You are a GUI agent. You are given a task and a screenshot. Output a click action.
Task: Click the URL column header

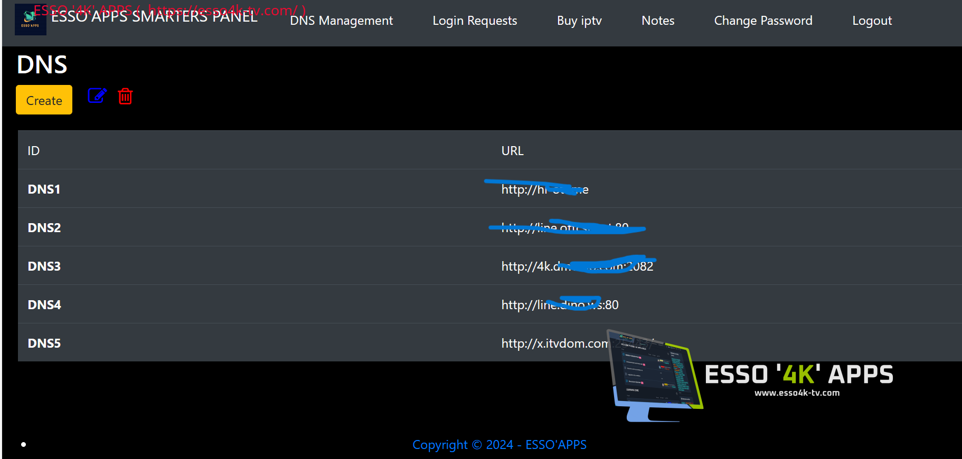click(x=512, y=151)
